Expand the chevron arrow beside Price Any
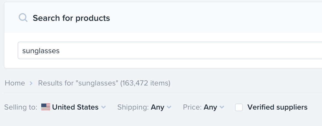322x126 pixels. 222,107
